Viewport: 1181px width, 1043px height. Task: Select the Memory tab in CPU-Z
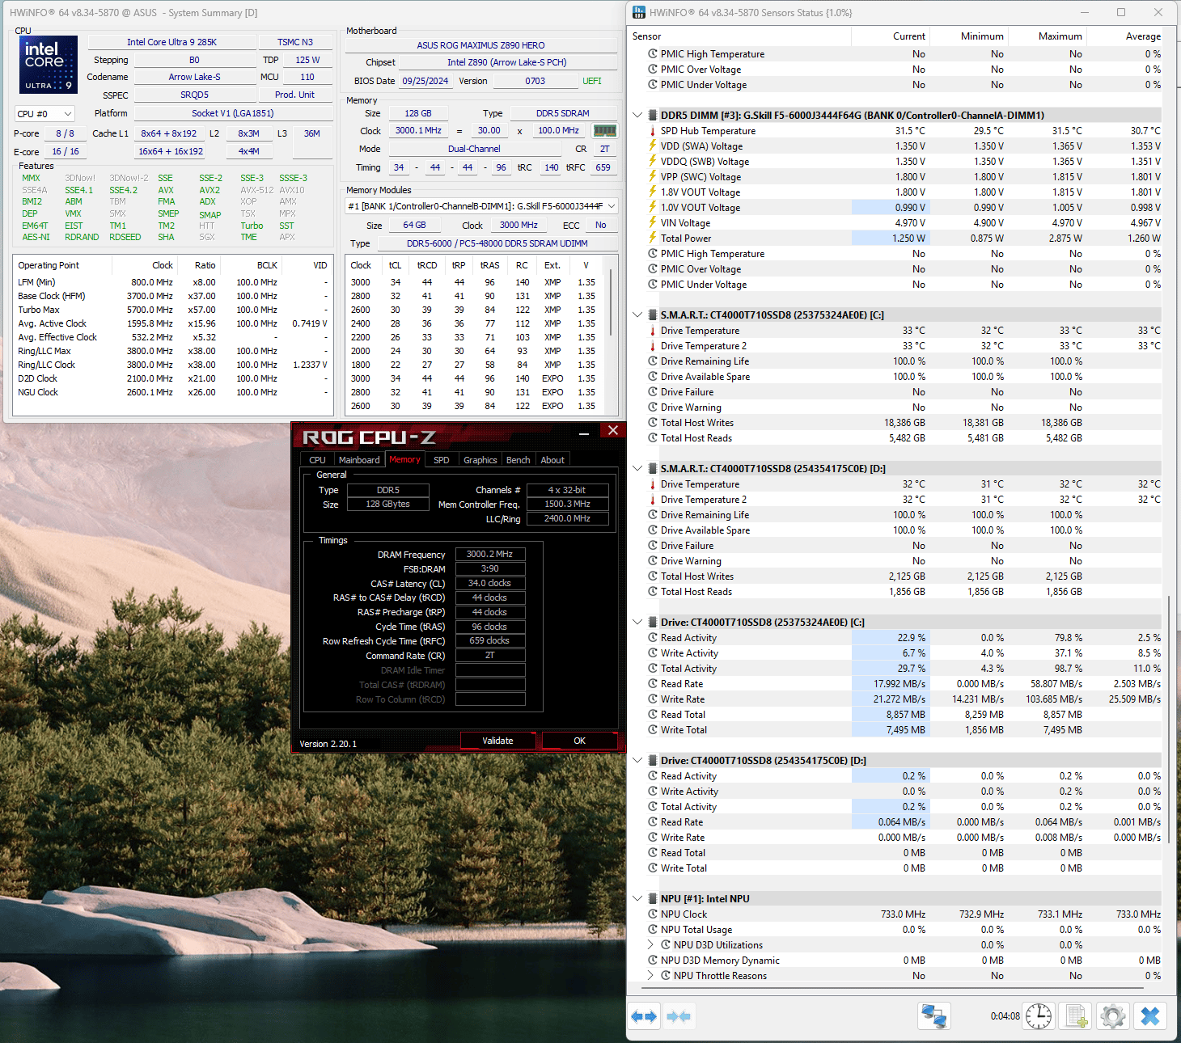click(404, 459)
